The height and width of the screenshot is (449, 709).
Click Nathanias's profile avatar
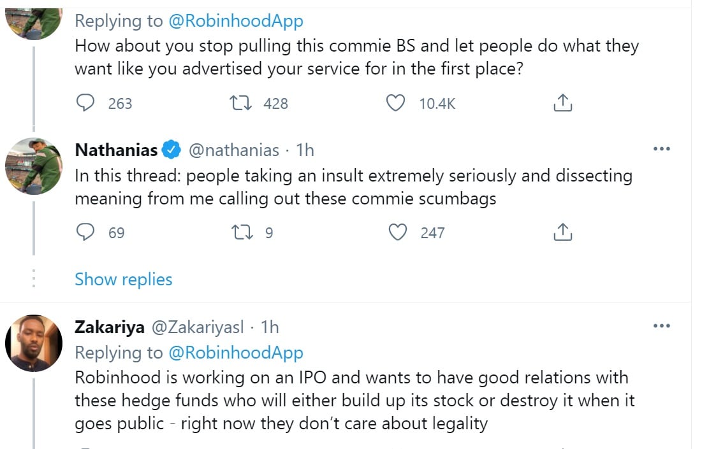(33, 166)
